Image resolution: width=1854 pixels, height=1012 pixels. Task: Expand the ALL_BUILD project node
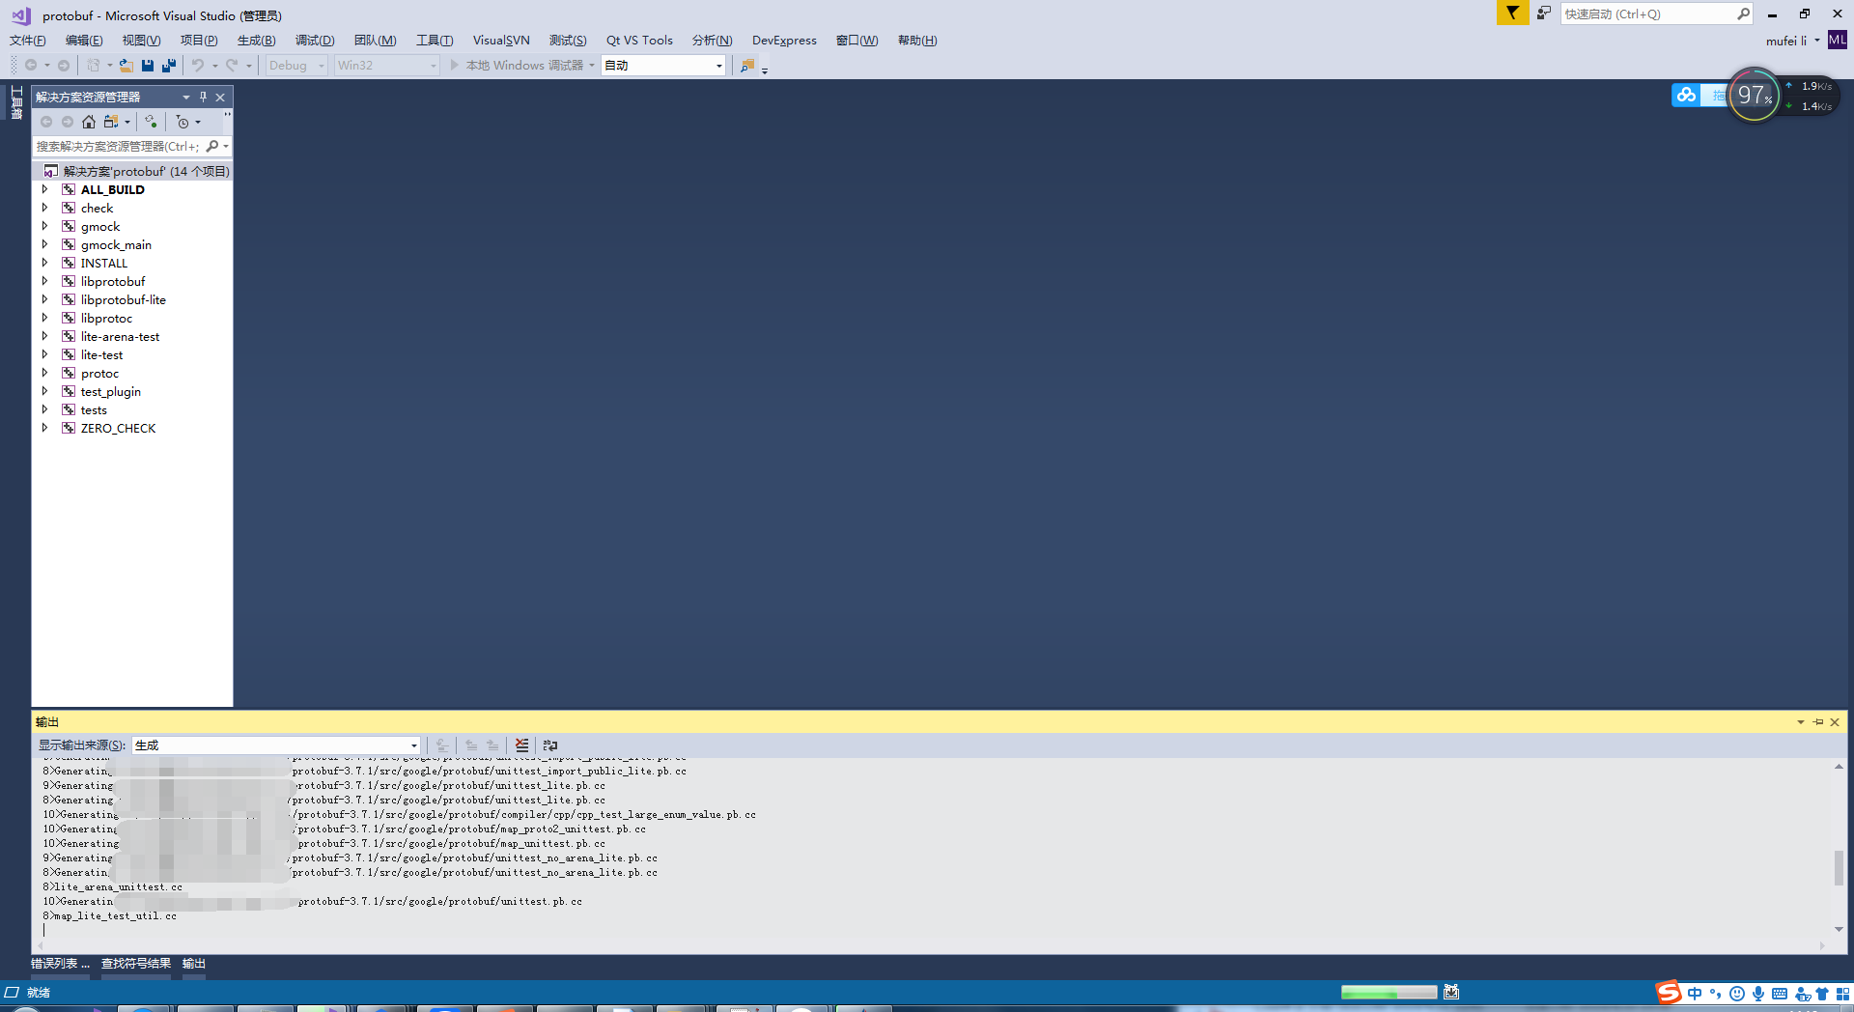44,189
